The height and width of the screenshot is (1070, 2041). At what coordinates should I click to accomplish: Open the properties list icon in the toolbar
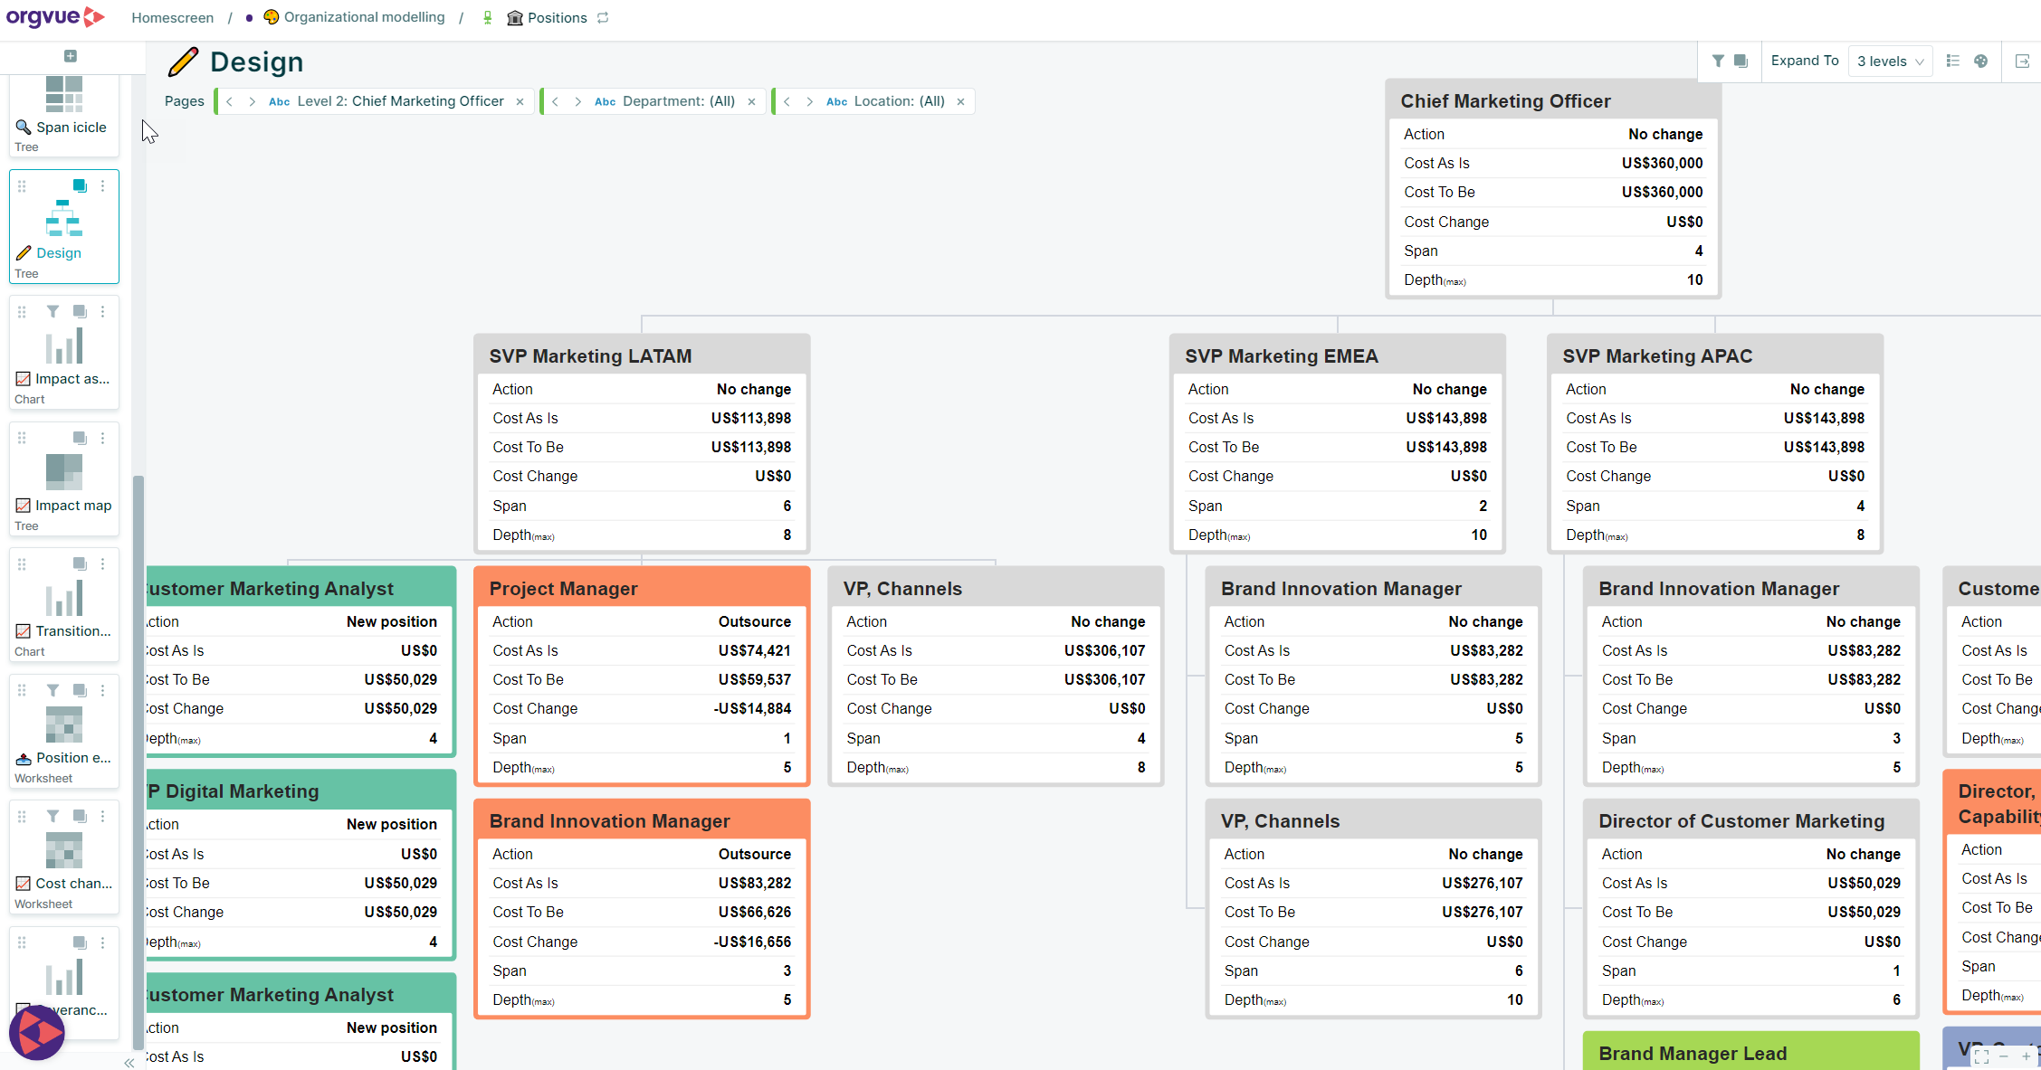[1952, 62]
